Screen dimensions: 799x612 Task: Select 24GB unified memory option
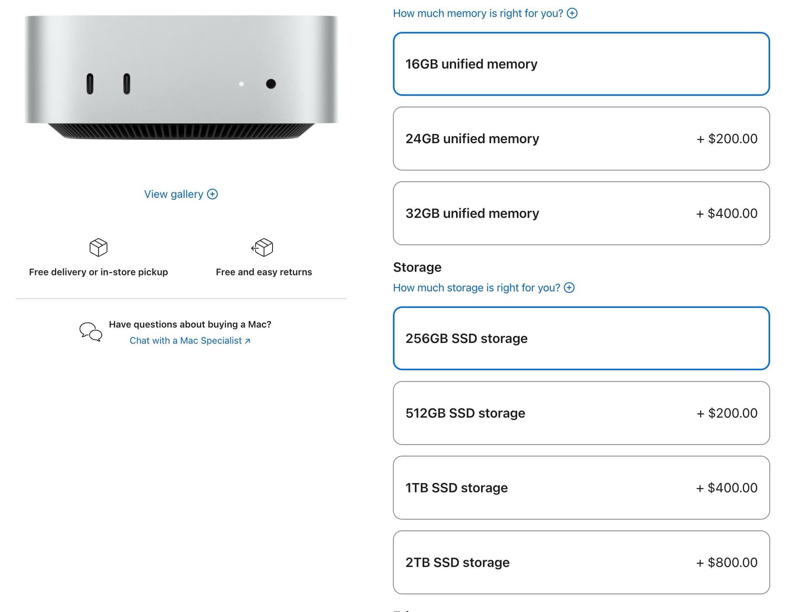pos(581,139)
